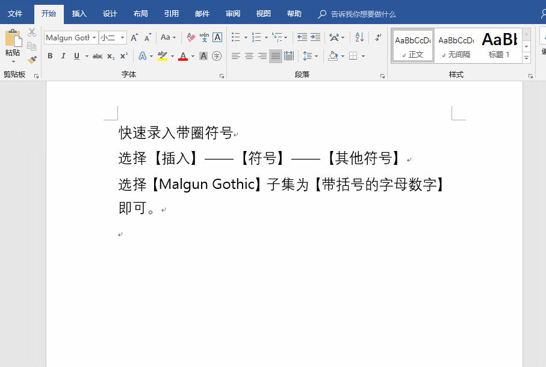Toggle Italic formatting

click(63, 56)
